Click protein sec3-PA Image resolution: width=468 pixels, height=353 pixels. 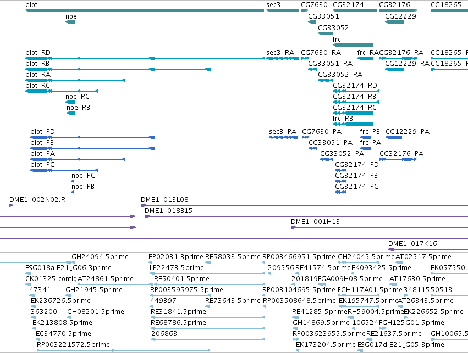[283, 132]
